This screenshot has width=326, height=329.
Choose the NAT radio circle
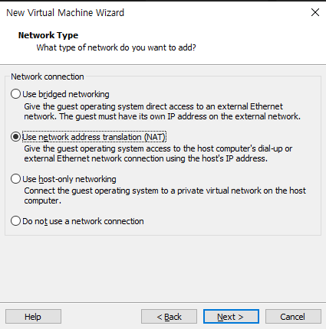15,137
